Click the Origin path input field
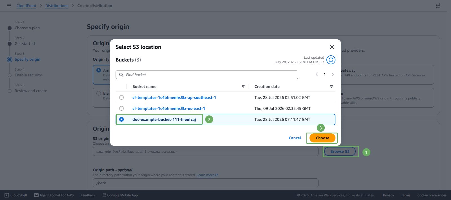451x200 pixels. coord(205,183)
